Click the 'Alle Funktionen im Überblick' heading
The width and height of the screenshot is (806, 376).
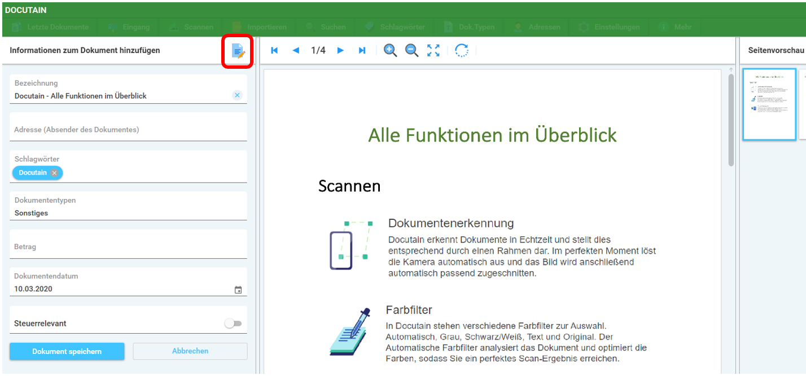point(492,135)
